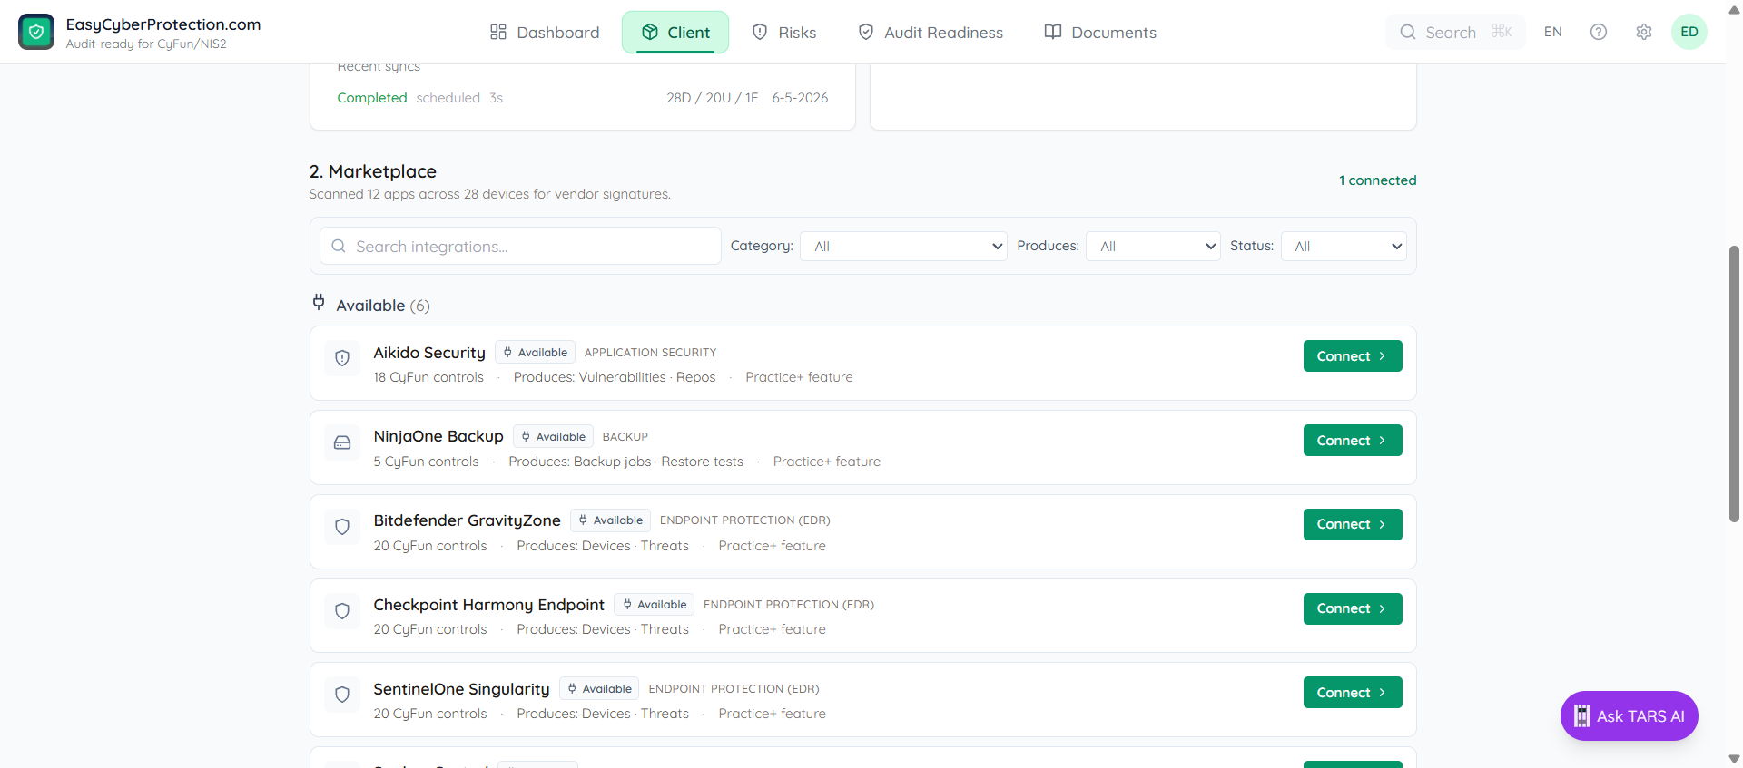Viewport: 1743px width, 768px height.
Task: Click the magnifier icon in Search integrations
Action: point(339,246)
